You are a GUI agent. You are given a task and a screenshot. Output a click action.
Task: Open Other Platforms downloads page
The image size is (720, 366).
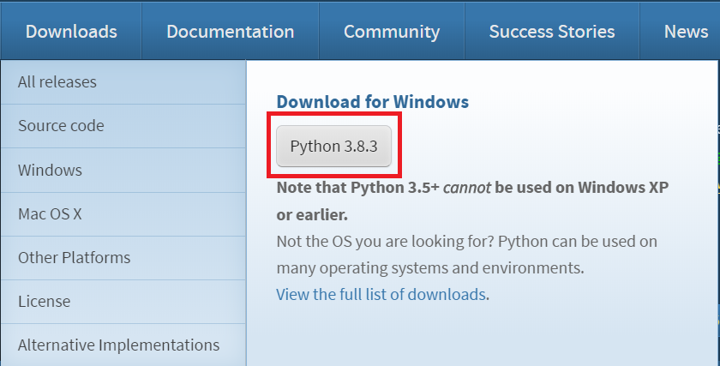click(74, 257)
